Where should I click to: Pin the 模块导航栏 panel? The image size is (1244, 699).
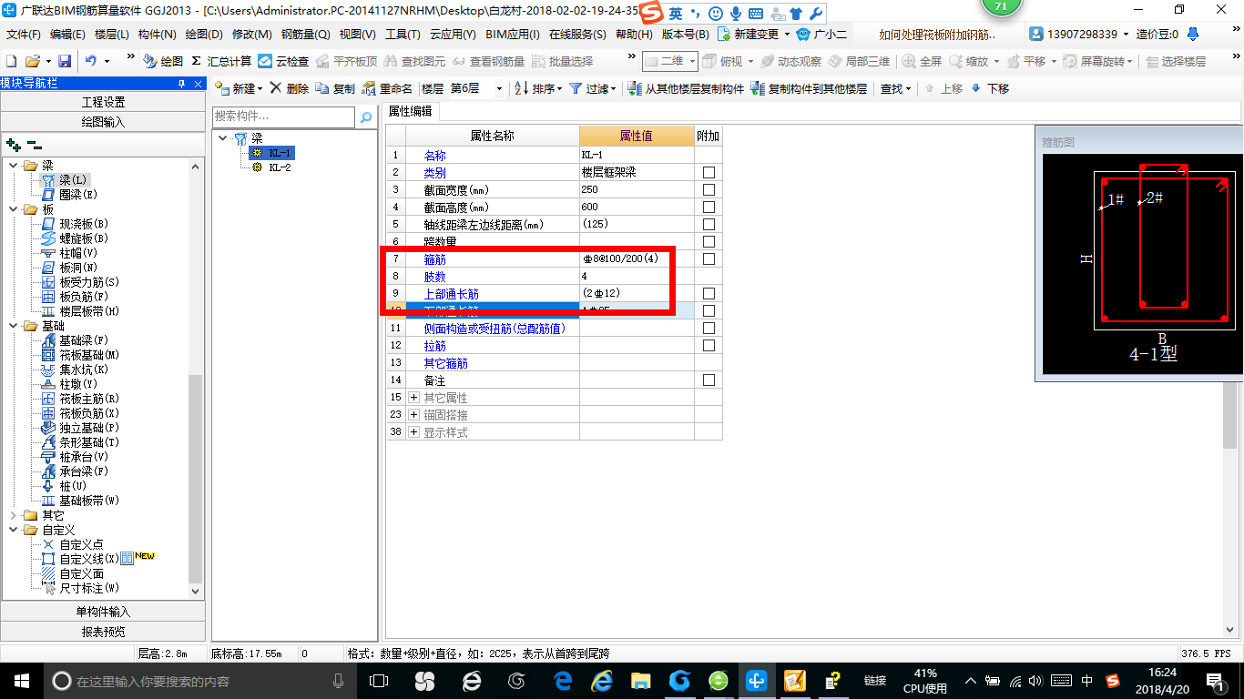[x=181, y=83]
